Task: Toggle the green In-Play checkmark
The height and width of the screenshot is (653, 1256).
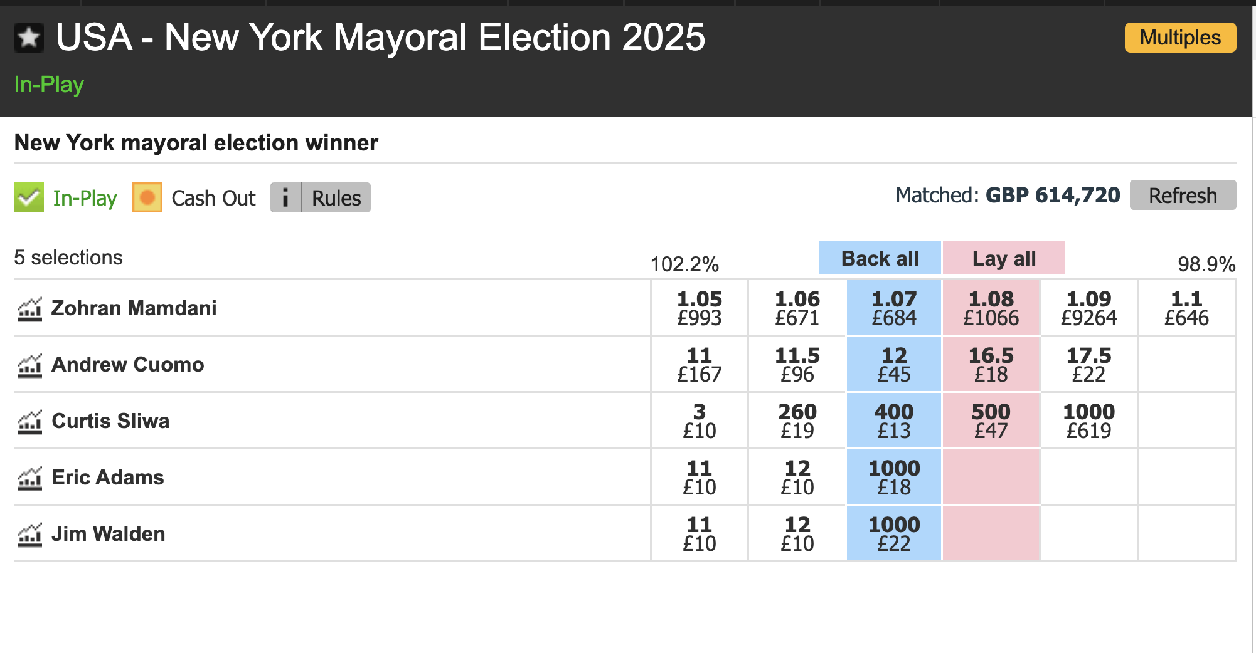Action: tap(29, 198)
